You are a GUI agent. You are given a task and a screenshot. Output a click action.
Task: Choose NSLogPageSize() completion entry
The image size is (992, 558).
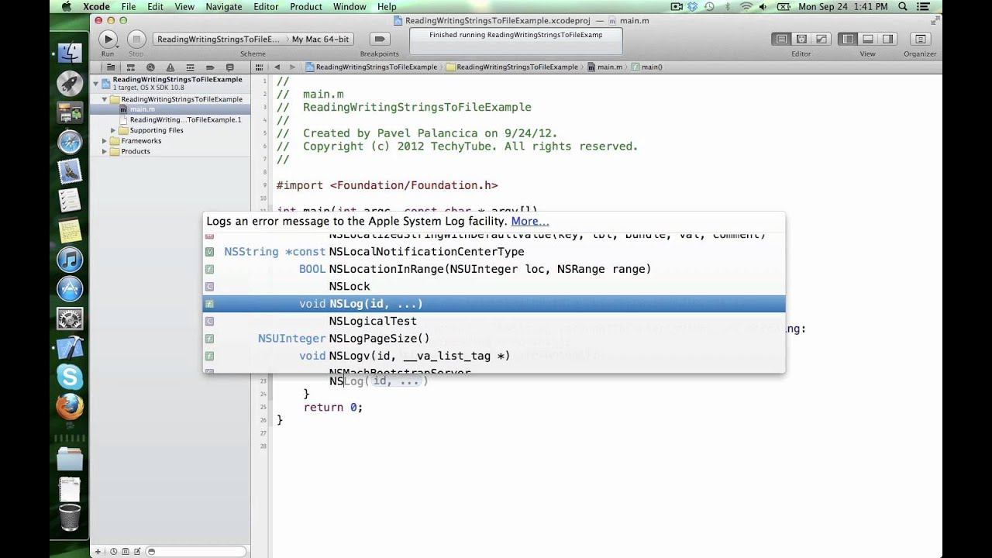[x=494, y=339]
